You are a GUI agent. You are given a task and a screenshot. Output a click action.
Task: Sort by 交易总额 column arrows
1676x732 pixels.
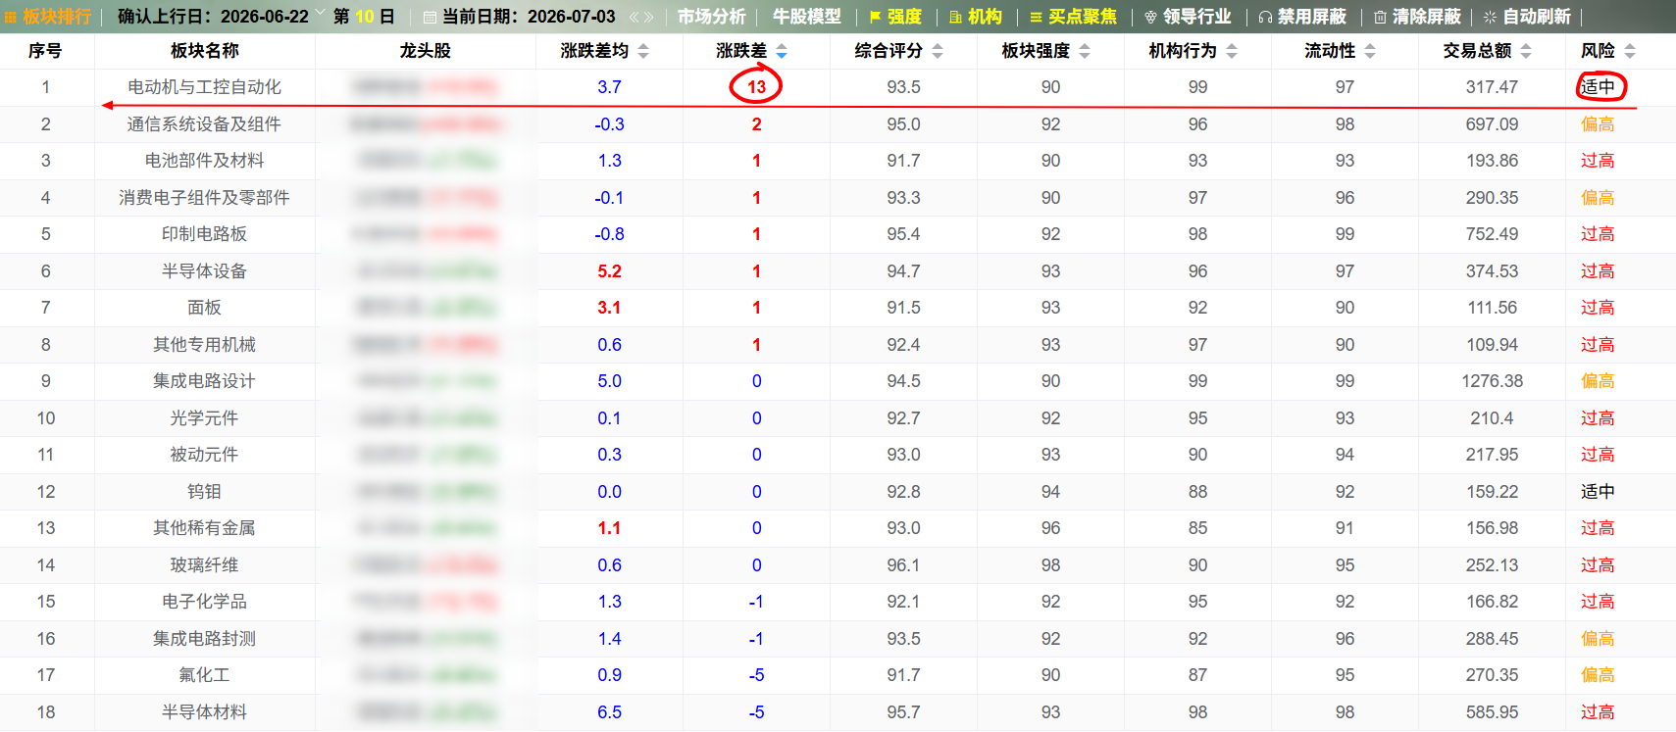(x=1526, y=51)
